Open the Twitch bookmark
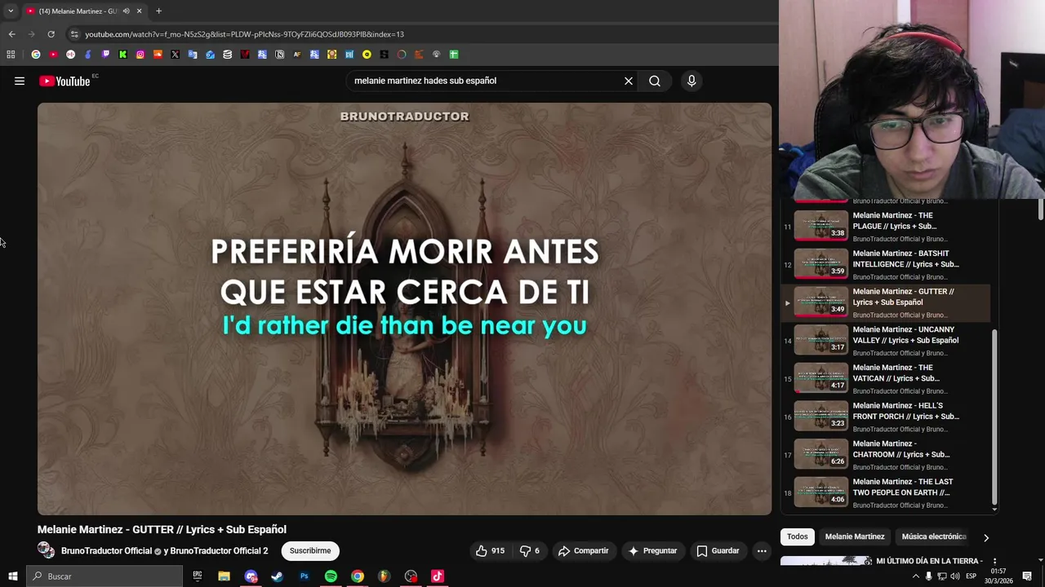The width and height of the screenshot is (1045, 587). [x=105, y=55]
